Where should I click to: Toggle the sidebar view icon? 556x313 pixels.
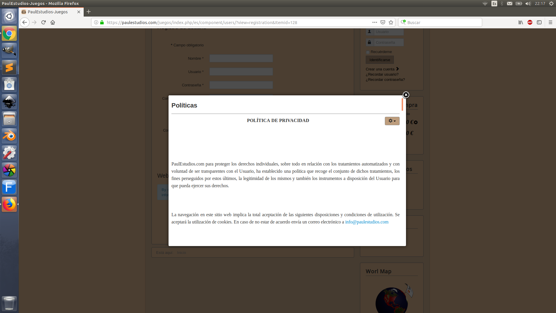539,22
